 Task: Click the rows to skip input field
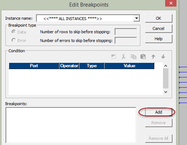point(126,32)
